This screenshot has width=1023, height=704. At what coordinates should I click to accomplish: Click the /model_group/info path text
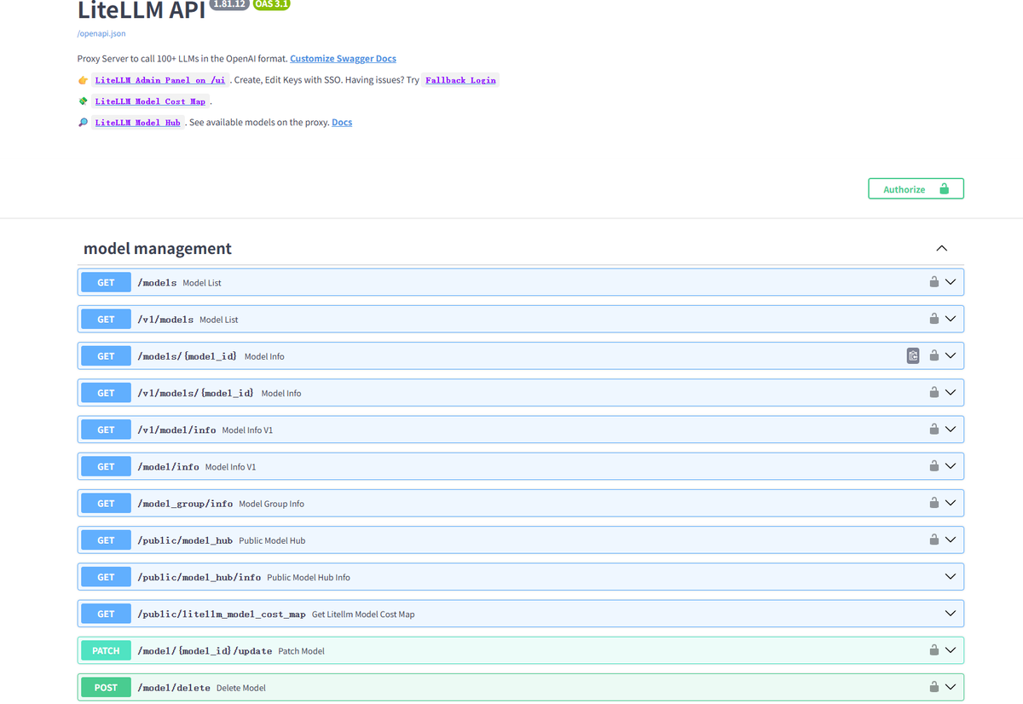pyautogui.click(x=185, y=503)
